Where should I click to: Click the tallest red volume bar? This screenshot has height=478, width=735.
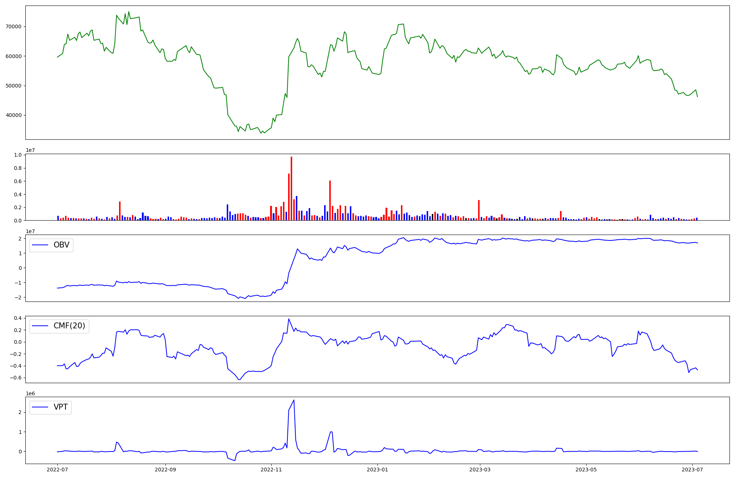(291, 188)
